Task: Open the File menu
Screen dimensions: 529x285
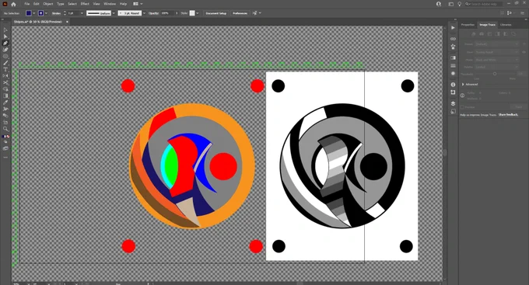Action: tap(26, 4)
